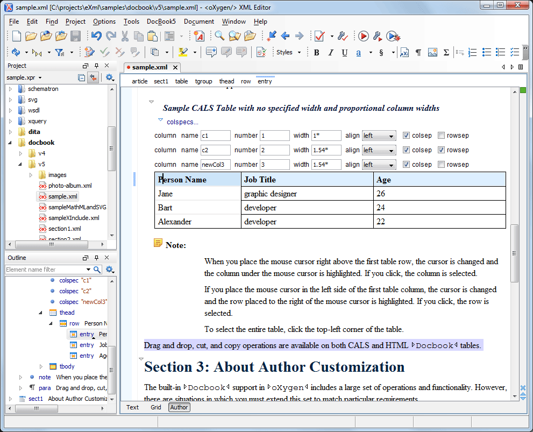Paste from clipboard icon
The width and height of the screenshot is (533, 432).
[x=153, y=36]
